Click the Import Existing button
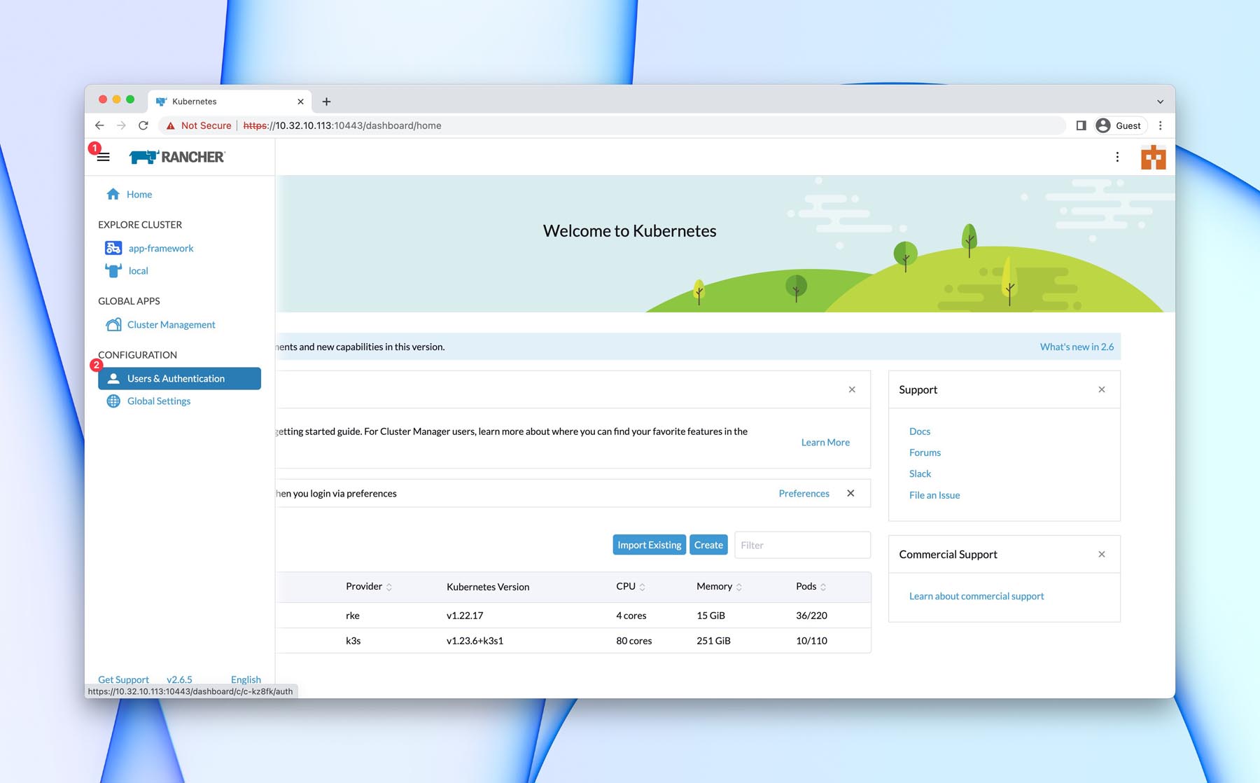This screenshot has height=783, width=1260. tap(649, 545)
